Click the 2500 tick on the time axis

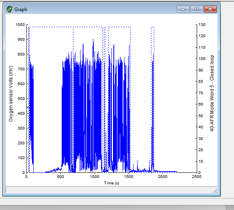point(197,177)
